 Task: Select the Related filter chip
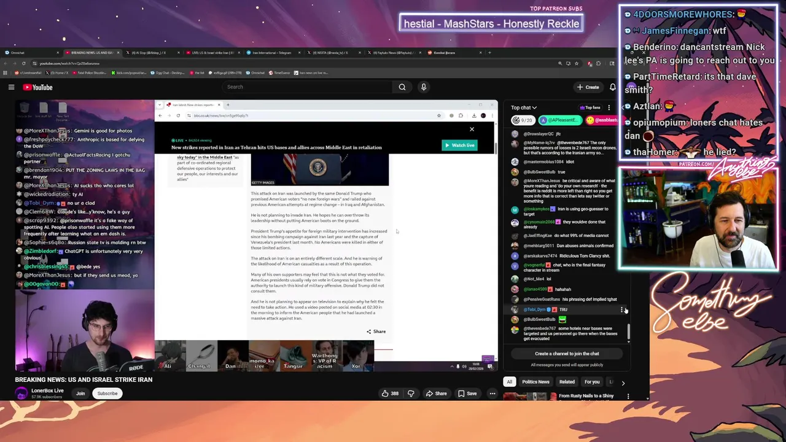point(567,382)
